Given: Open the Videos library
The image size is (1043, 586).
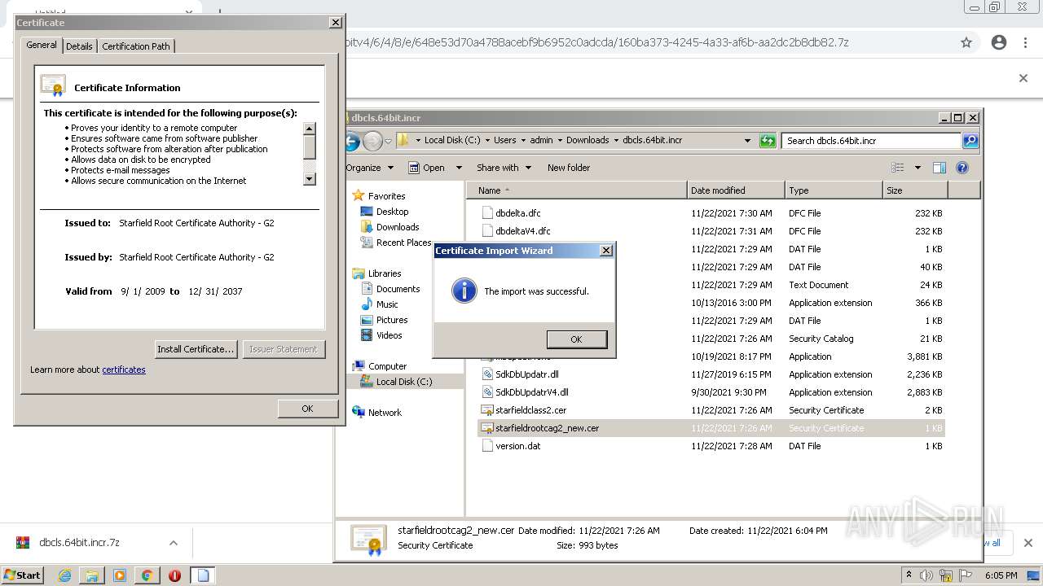Looking at the screenshot, I should (x=389, y=335).
